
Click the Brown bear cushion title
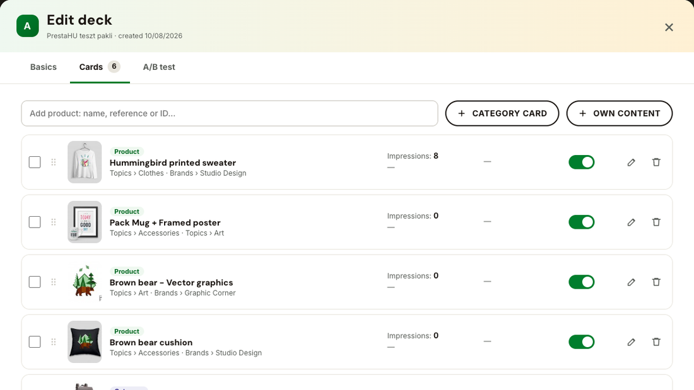151,342
